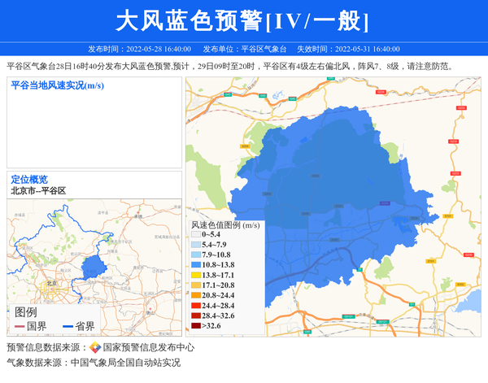The width and height of the screenshot is (488, 383).
Task: Select the 13.8~17.1 yellow legend swatch
Action: coord(195,275)
